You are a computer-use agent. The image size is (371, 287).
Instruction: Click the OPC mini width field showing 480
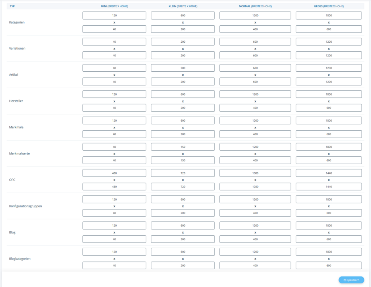[x=114, y=173]
